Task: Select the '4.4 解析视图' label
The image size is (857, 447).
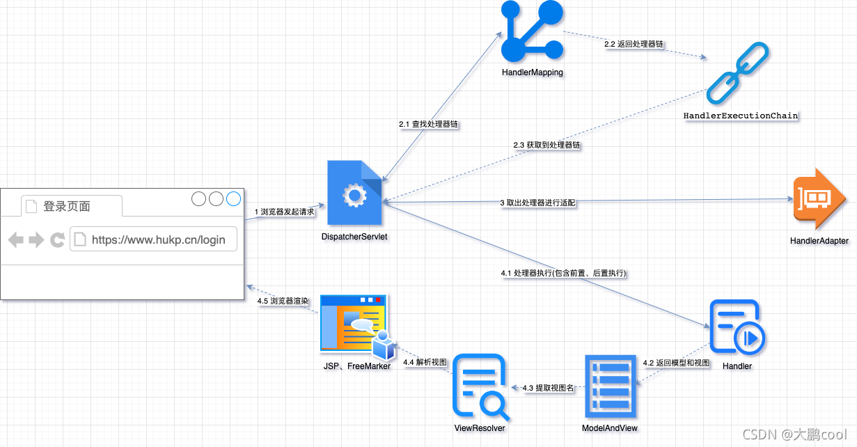Action: pos(425,363)
